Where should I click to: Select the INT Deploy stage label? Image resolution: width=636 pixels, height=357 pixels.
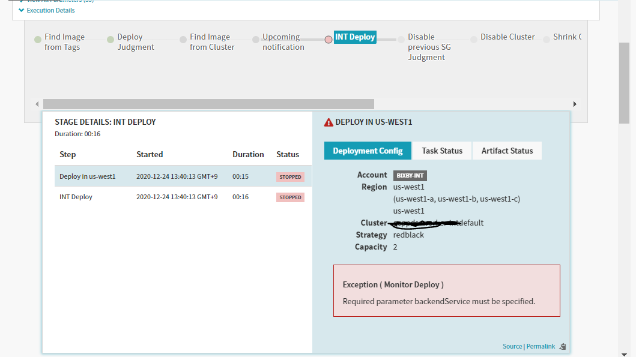pyautogui.click(x=355, y=37)
